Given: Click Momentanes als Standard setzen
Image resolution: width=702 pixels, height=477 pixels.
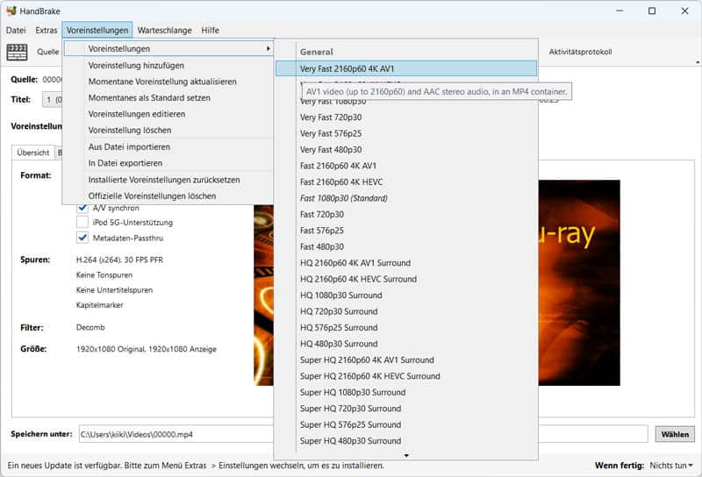Looking at the screenshot, I should (168, 97).
